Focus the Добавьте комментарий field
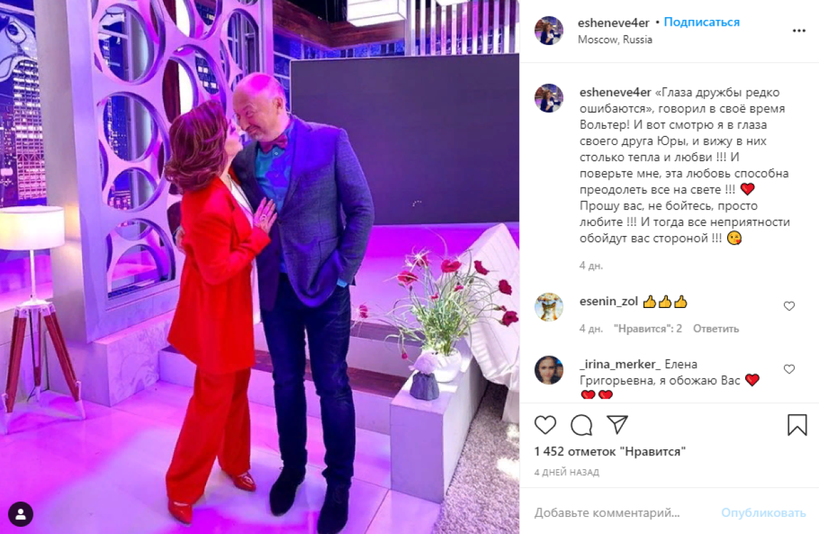This screenshot has height=534, width=819. pos(621,513)
